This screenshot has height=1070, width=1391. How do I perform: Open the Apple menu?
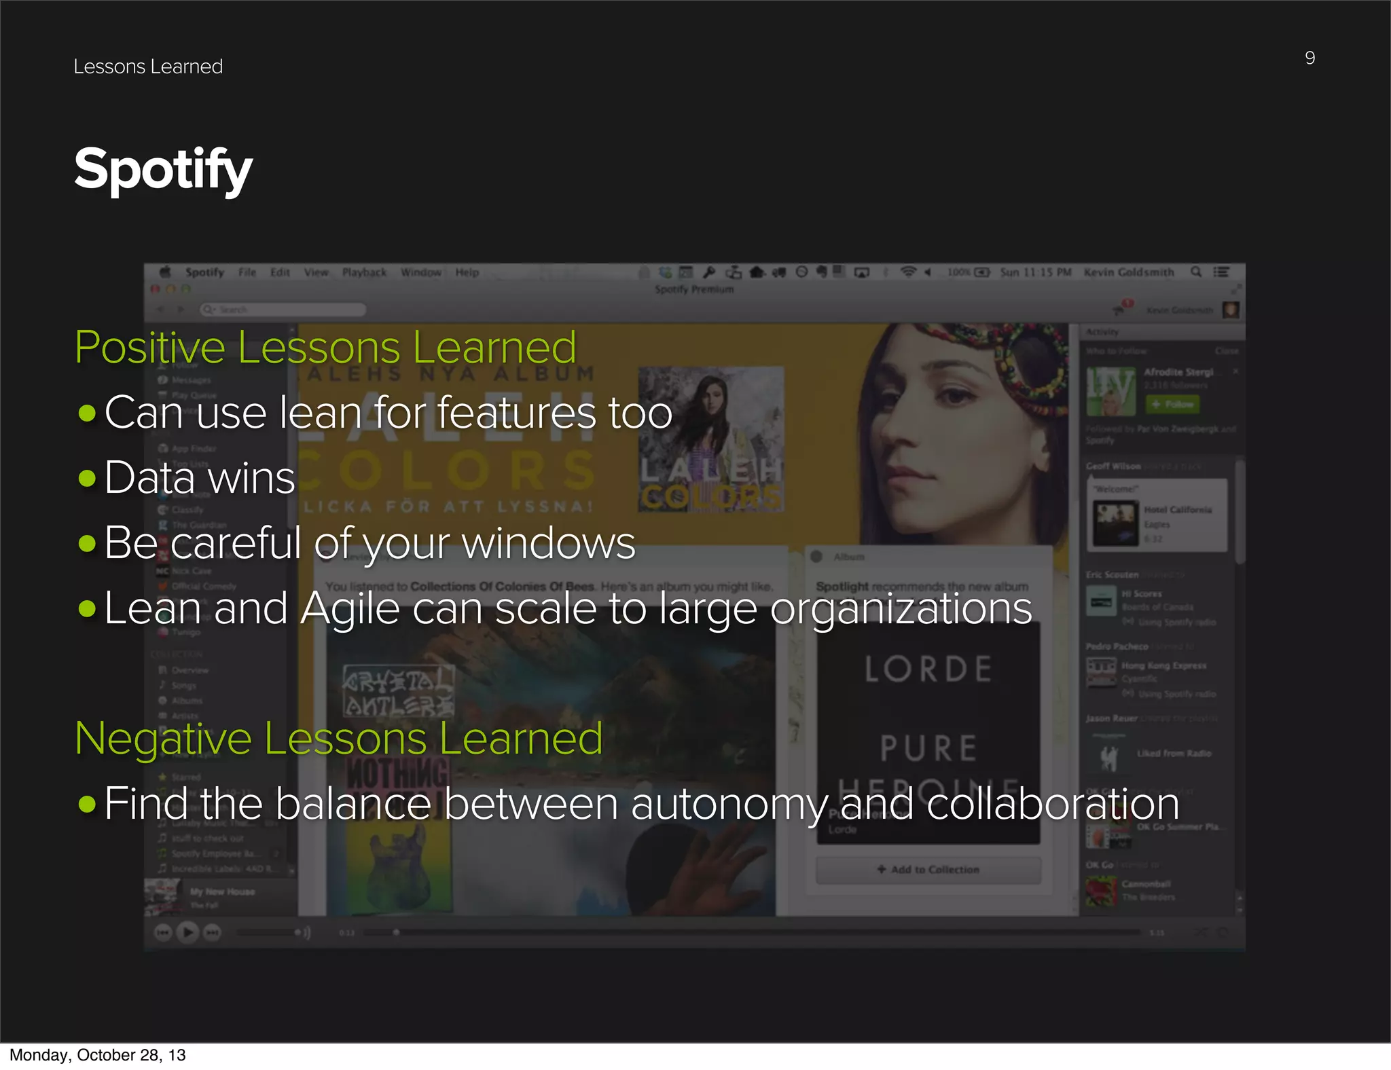point(165,272)
